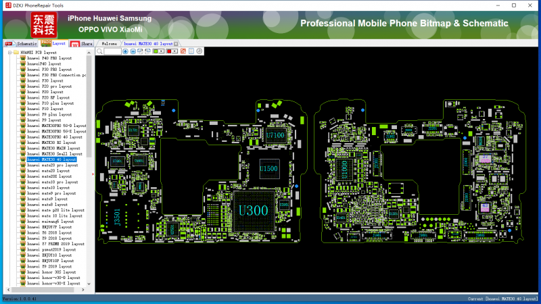Viewport: 541px width, 304px height.
Task: Click the blue minus zoom-out icon
Action: [133, 51]
